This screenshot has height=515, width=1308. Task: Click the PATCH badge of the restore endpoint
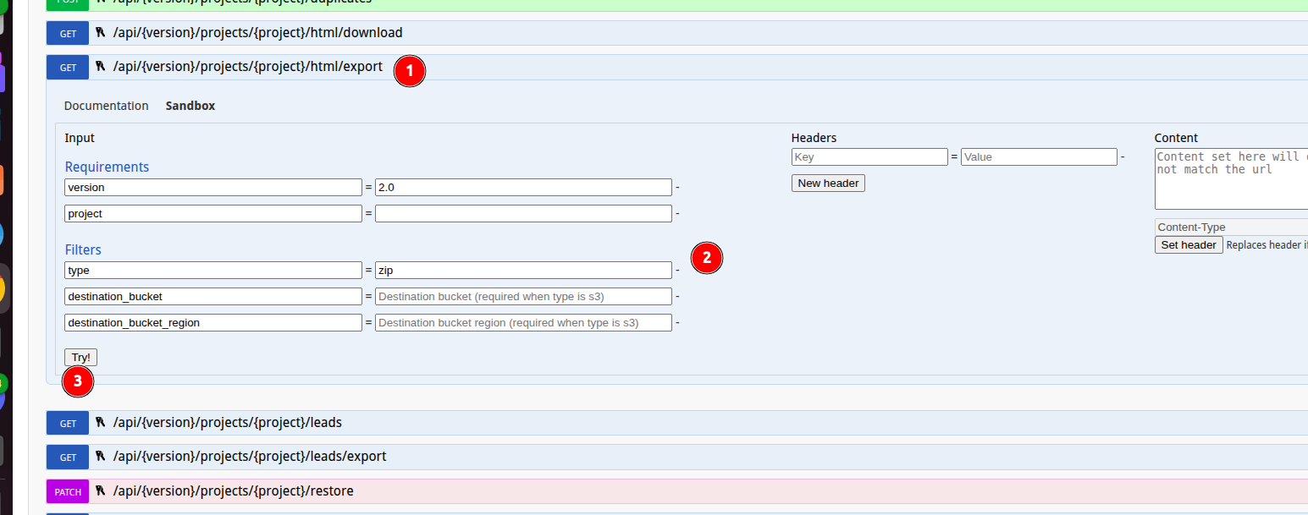(68, 492)
